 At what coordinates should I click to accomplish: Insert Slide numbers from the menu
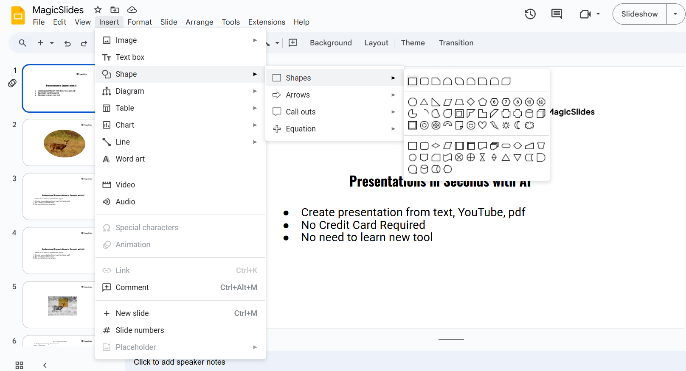[x=180, y=330]
